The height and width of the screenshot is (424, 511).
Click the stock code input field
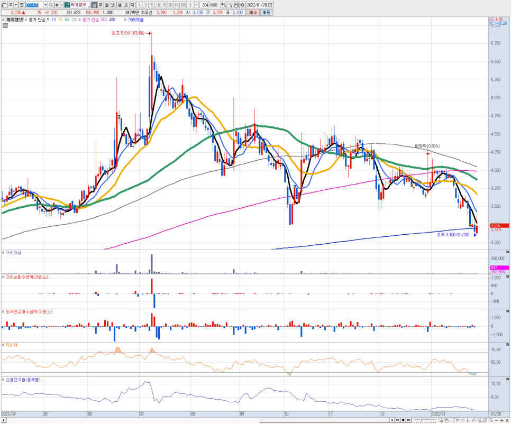click(x=34, y=5)
